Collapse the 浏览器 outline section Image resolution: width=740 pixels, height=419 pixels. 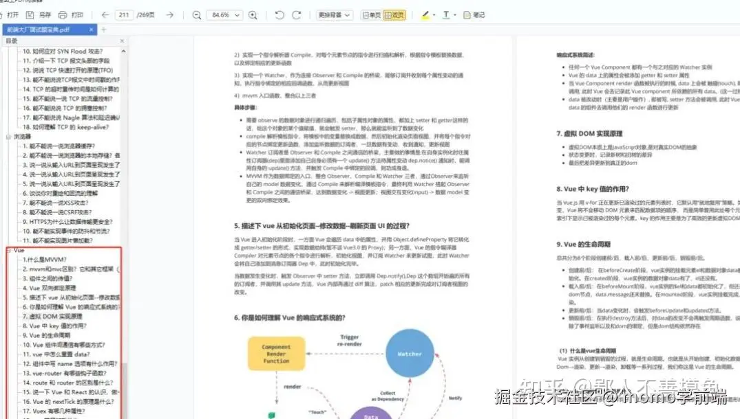8,137
